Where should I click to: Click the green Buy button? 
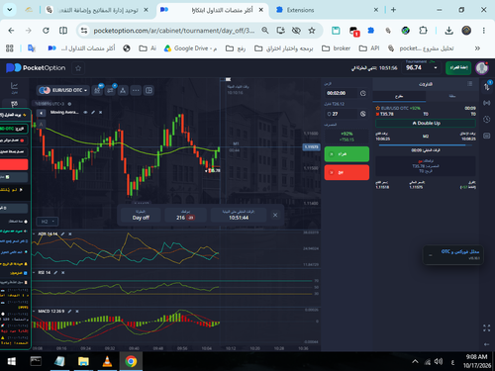pyautogui.click(x=346, y=154)
